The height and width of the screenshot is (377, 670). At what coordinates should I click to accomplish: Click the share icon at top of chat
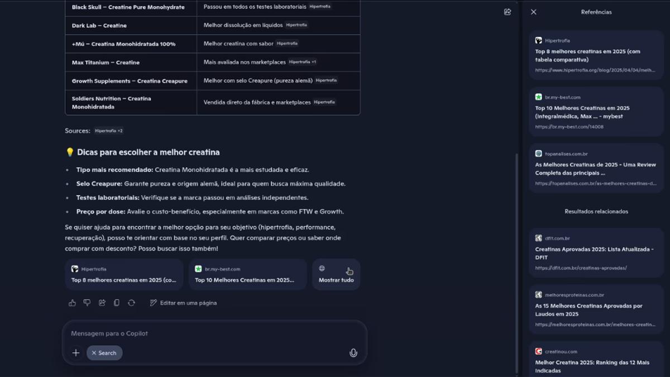pyautogui.click(x=507, y=12)
